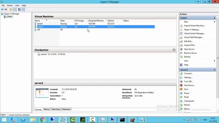Open Chrome from the taskbar
Image resolution: width=219 pixels, height=123 pixels.
(42, 120)
